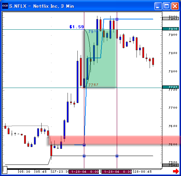Click the 7916 price label on axis
Viewport: 181px width, 176px height.
pos(170,29)
